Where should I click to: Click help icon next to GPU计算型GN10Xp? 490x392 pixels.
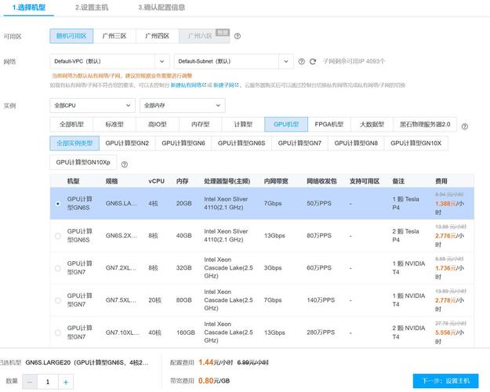click(125, 165)
